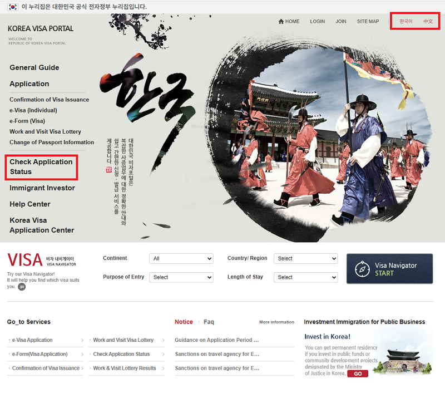Open the General Guide menu

click(x=34, y=67)
